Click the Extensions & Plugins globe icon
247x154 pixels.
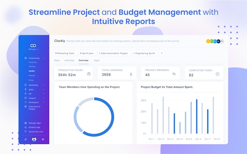pos(26,107)
